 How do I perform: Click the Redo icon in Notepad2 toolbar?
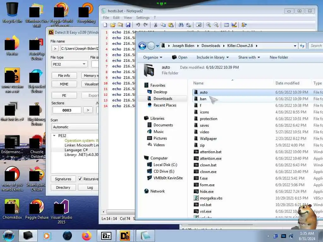(145, 25)
